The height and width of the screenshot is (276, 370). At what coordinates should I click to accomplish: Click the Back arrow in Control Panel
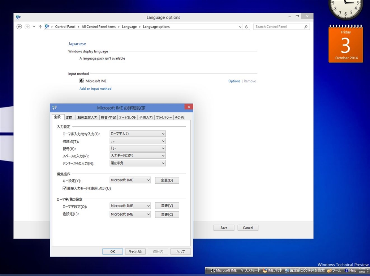pyautogui.click(x=20, y=27)
